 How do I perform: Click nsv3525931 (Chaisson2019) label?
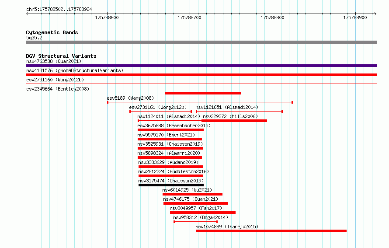click(x=170, y=144)
